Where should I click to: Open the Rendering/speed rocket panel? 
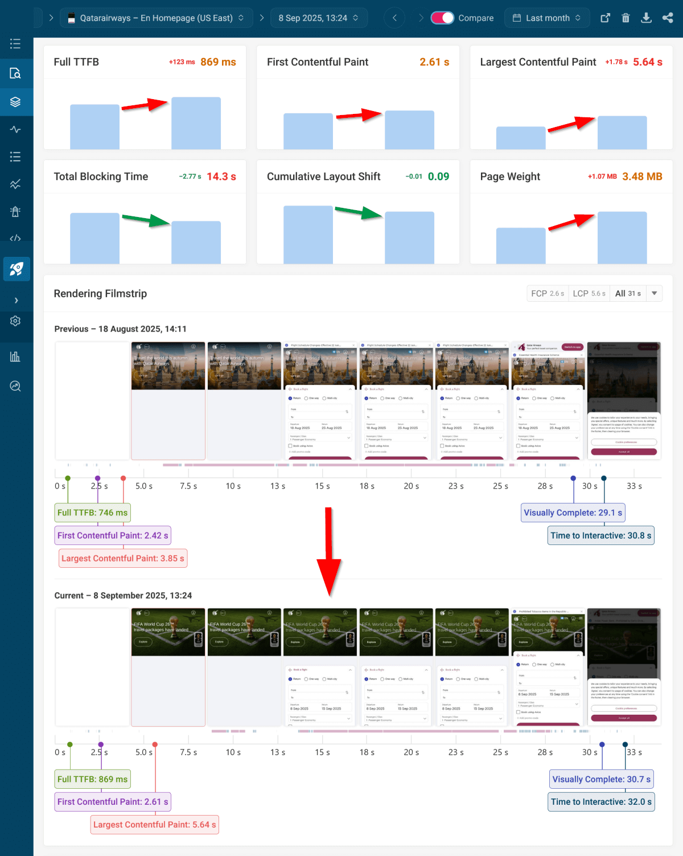[16, 269]
